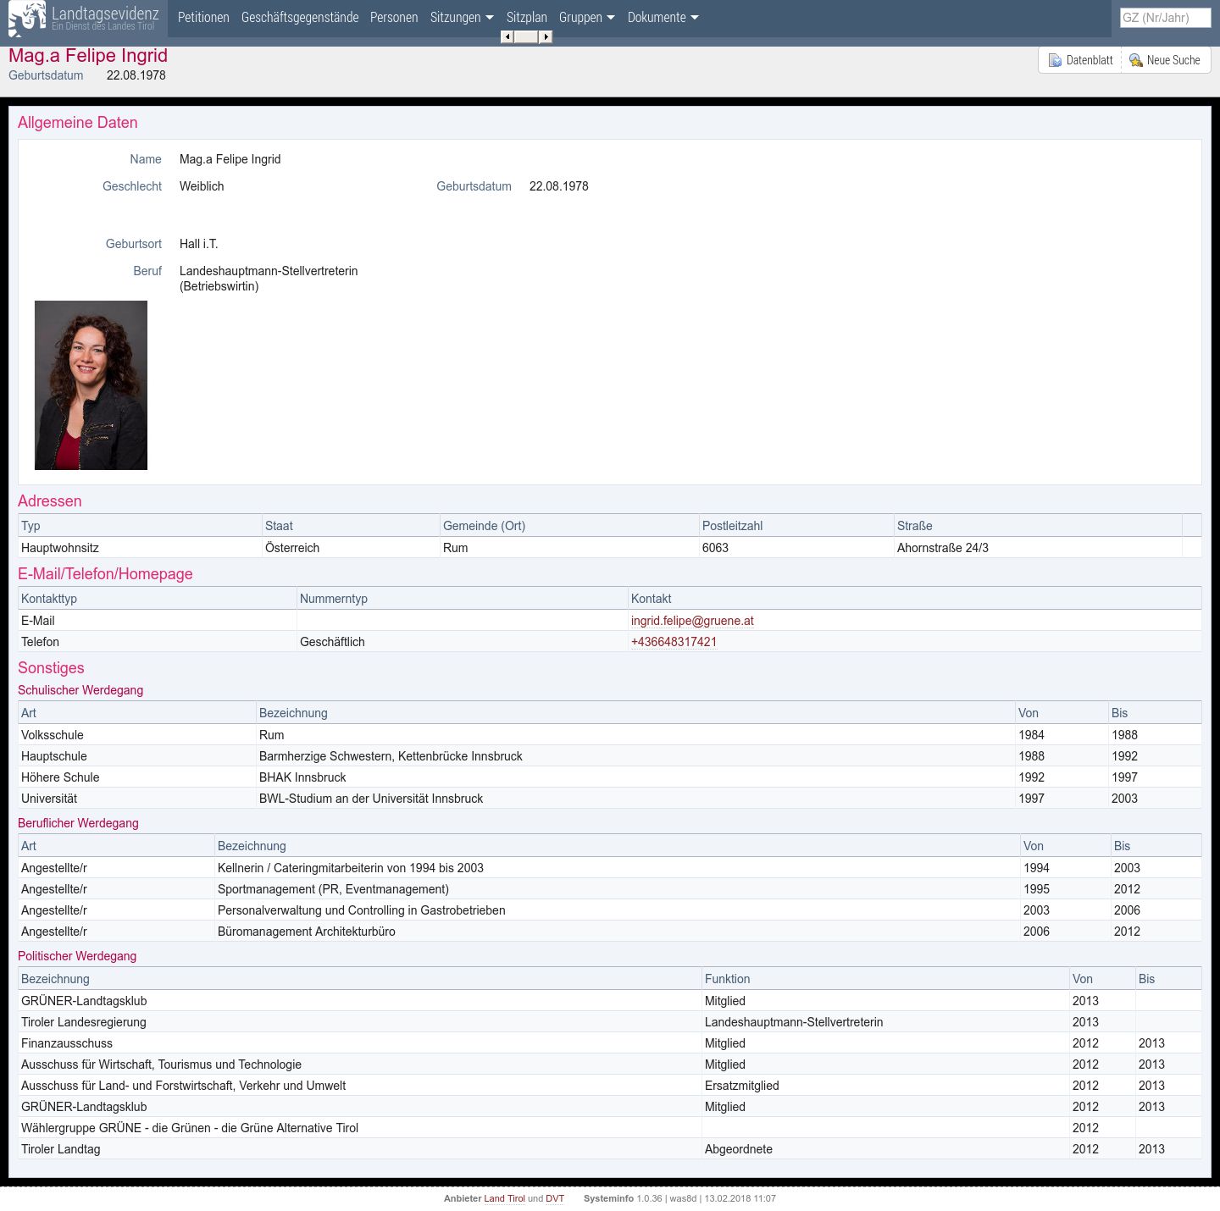Expand the Dokumente dropdown menu
The height and width of the screenshot is (1211, 1220).
click(x=663, y=18)
